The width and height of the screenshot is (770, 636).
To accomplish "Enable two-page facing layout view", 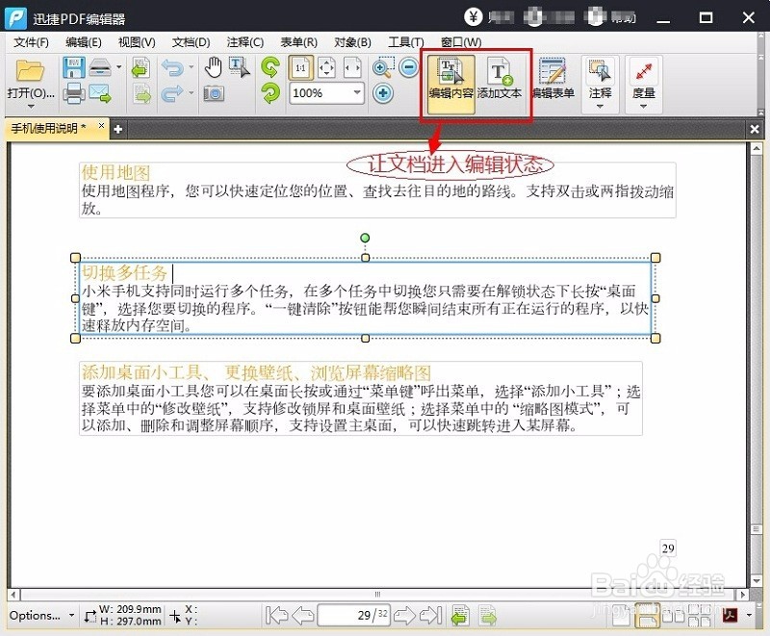I will click(x=675, y=615).
